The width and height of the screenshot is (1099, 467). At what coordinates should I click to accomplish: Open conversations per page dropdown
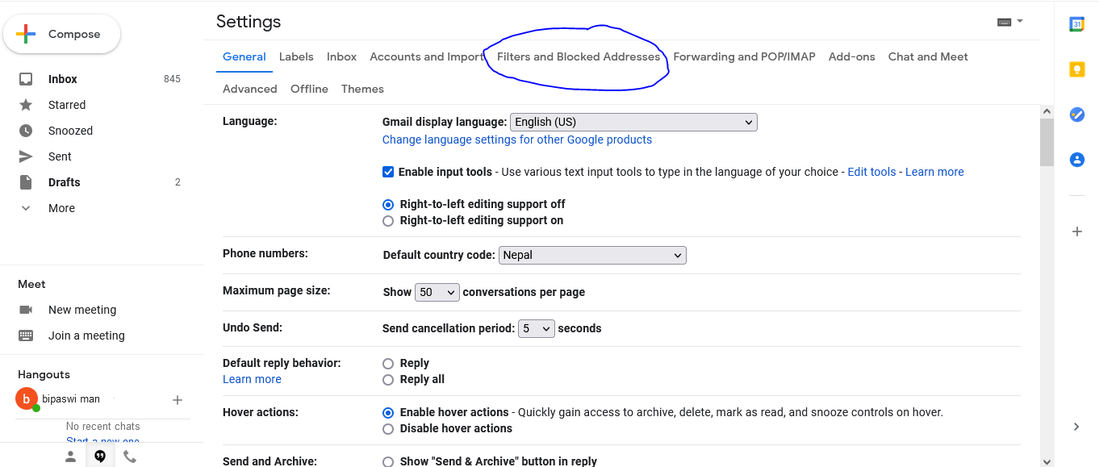coord(437,292)
